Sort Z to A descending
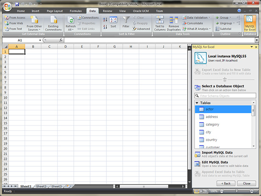 tap(105, 27)
